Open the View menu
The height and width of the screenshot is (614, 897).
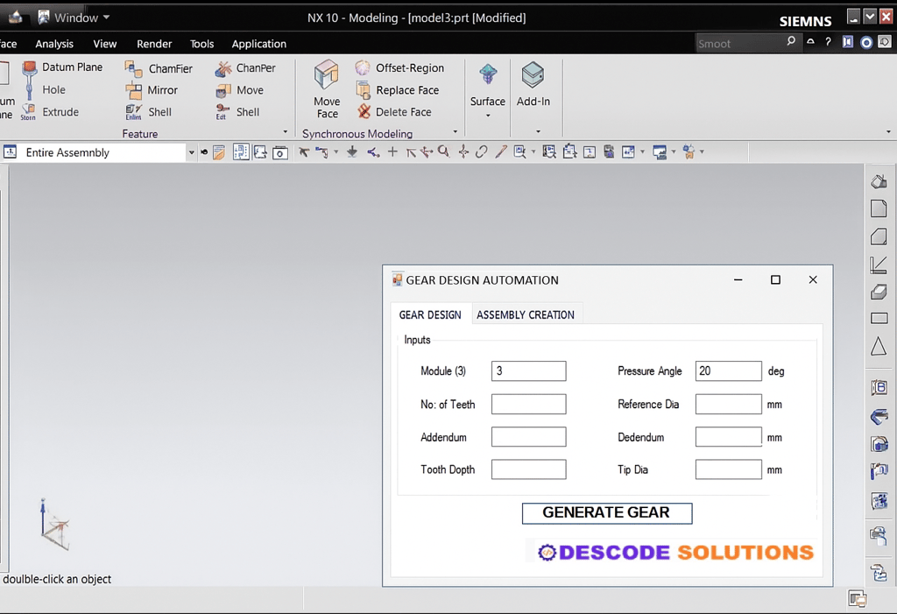tap(105, 44)
